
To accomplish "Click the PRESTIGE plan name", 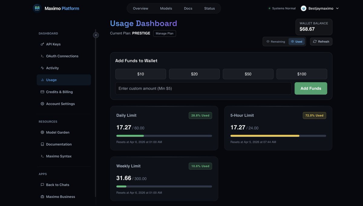I will pos(141,33).
